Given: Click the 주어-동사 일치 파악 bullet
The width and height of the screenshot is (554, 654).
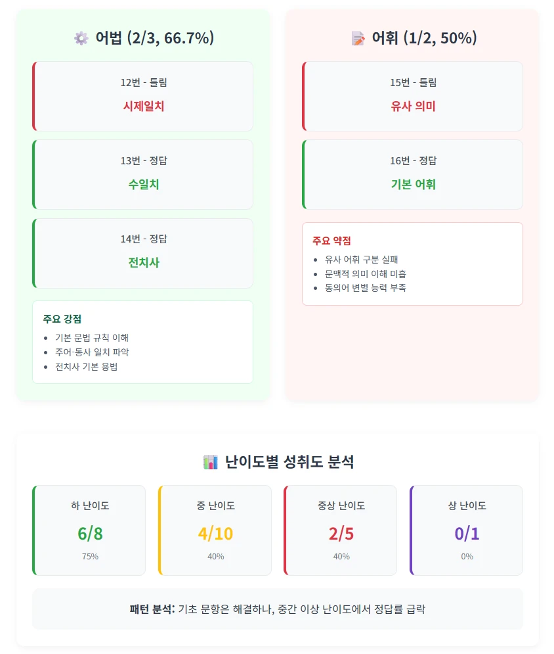Looking at the screenshot, I should pyautogui.click(x=92, y=352).
